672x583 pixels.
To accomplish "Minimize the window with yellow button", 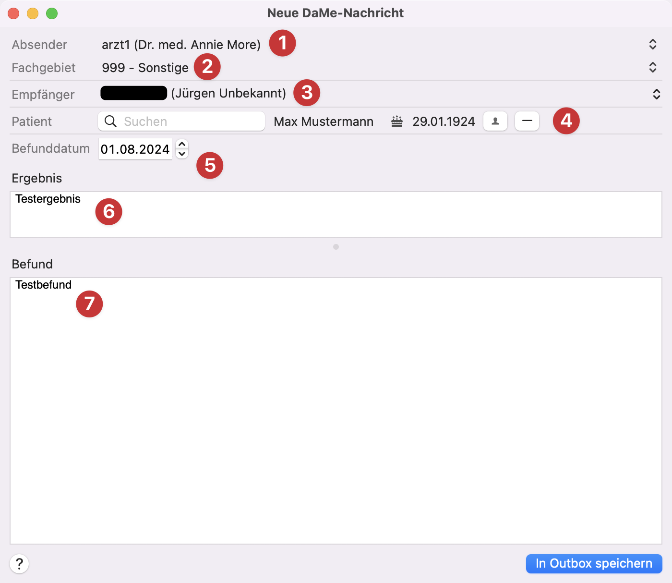I will click(33, 13).
